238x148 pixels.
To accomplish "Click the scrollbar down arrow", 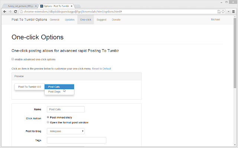I will (235, 145).
